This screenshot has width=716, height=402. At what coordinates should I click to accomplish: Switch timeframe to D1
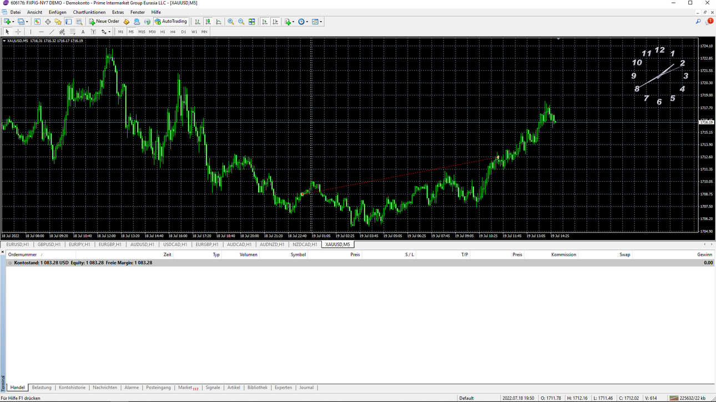coord(184,32)
